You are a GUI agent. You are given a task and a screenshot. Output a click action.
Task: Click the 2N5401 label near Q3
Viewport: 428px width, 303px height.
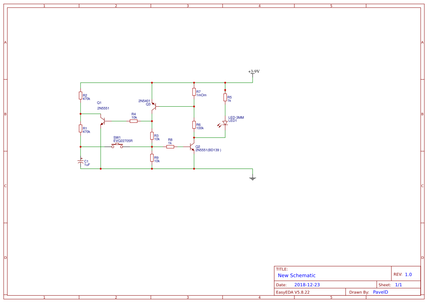pyautogui.click(x=144, y=101)
